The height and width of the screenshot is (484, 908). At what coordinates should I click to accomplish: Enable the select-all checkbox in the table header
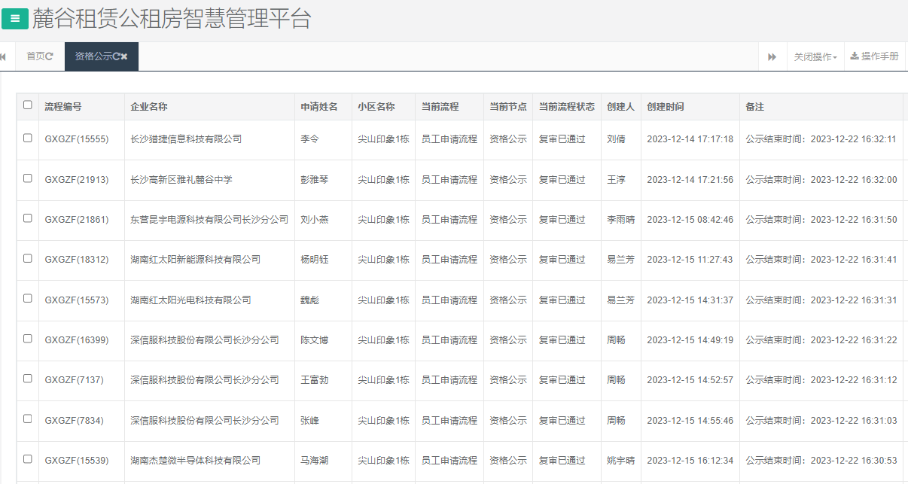point(28,106)
